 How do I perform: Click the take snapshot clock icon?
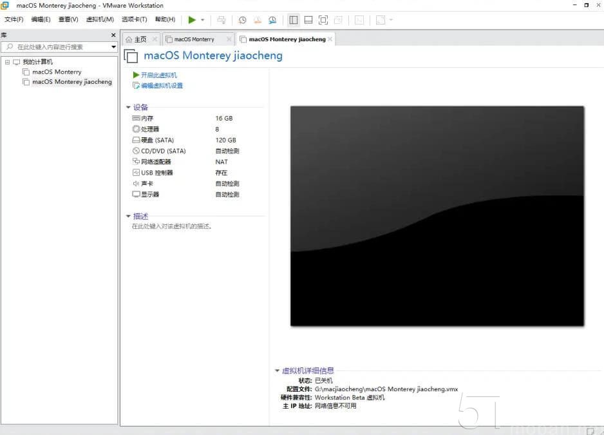pyautogui.click(x=241, y=20)
